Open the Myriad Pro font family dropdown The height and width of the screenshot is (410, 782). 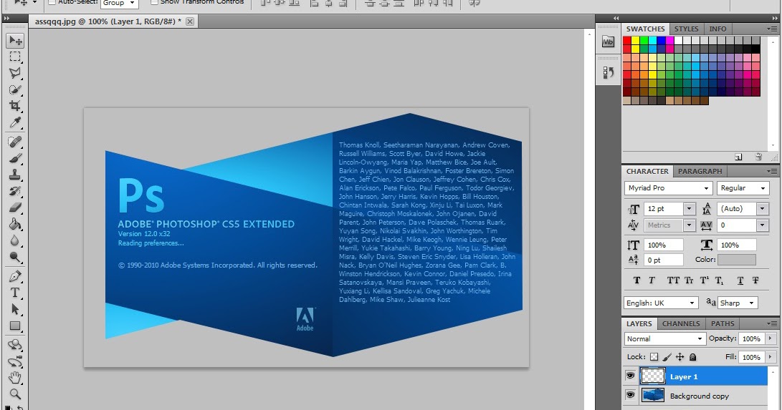pos(667,188)
